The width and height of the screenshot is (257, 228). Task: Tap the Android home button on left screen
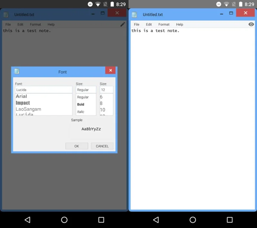64,220
